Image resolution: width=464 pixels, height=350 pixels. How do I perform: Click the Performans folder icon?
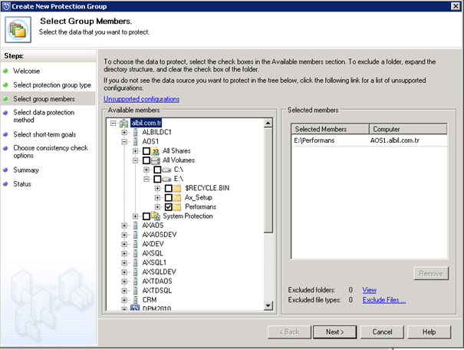(177, 206)
